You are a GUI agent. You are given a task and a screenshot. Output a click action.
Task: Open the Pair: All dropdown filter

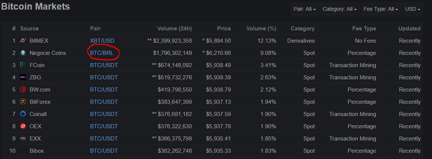(305, 9)
